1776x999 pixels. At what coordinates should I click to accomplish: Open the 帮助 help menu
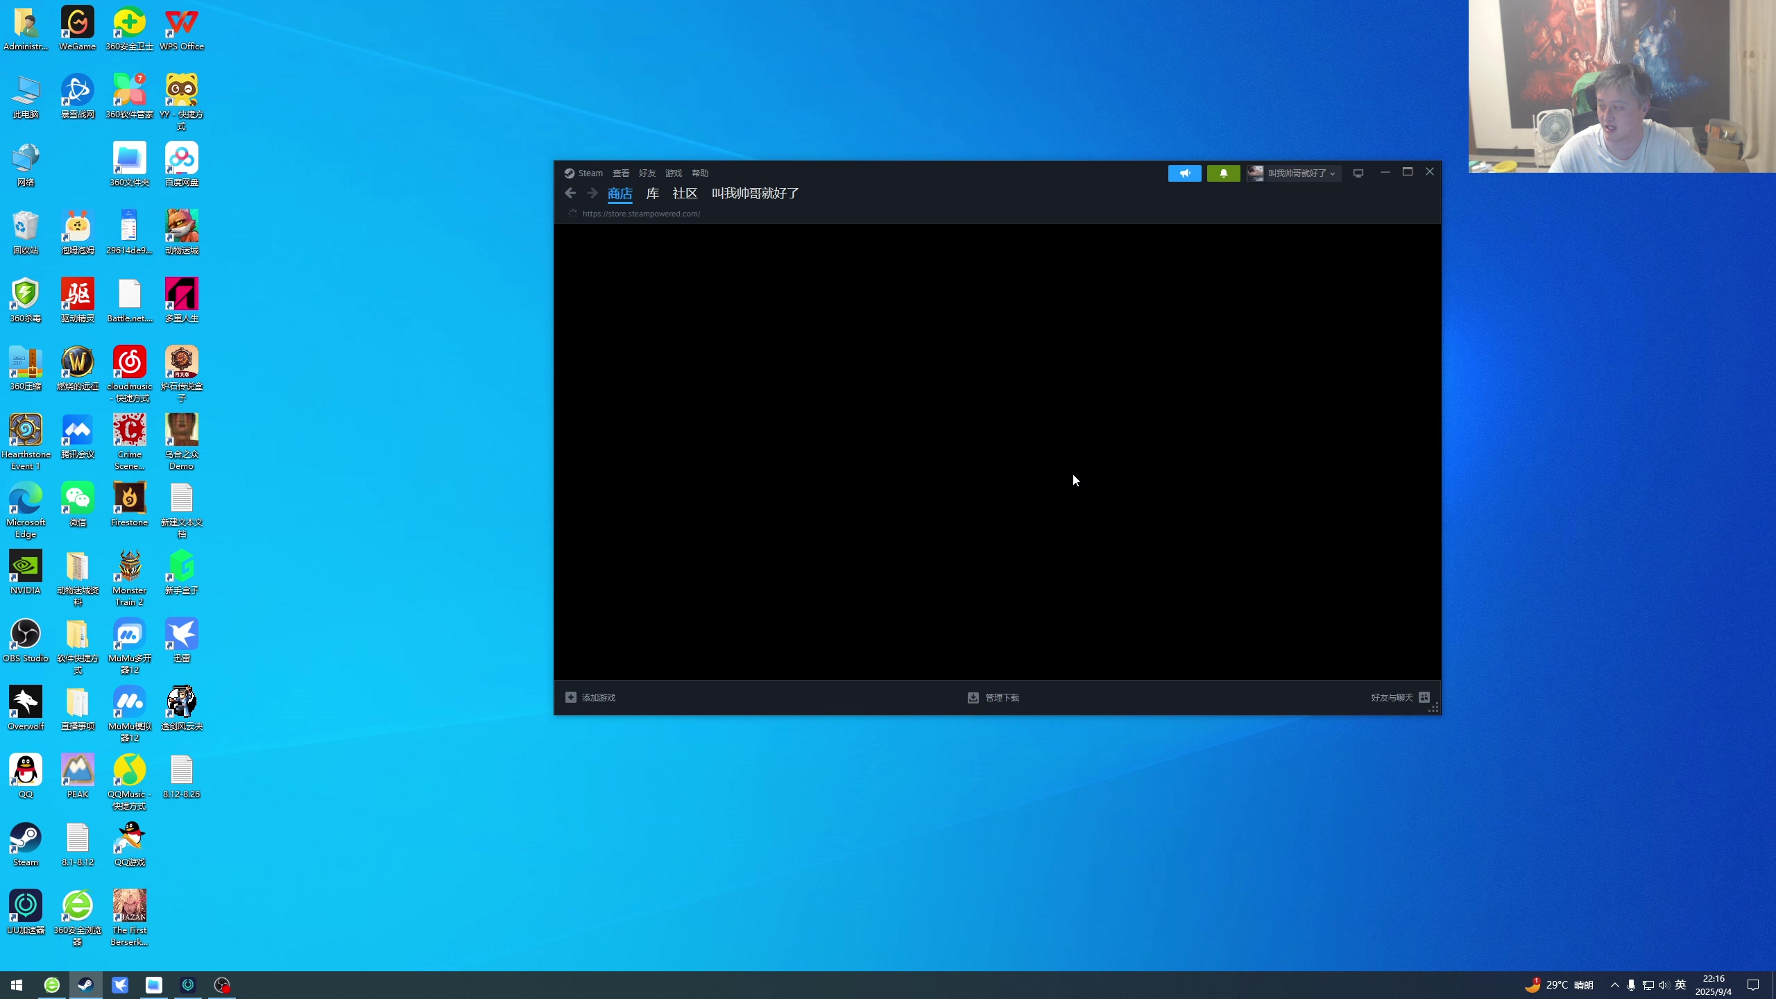pos(700,173)
